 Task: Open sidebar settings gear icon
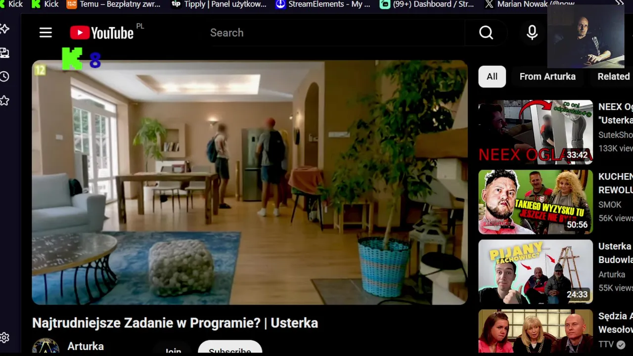coord(4,338)
